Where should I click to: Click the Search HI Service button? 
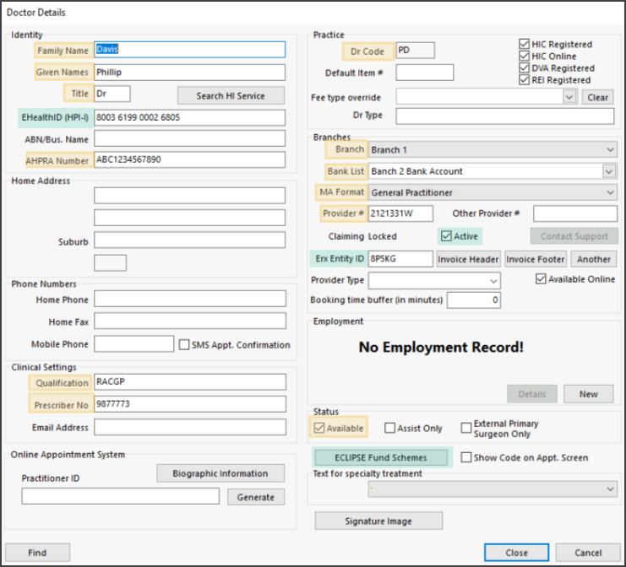tap(231, 95)
